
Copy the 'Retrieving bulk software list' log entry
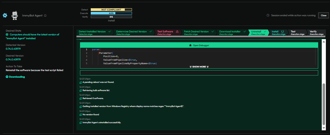pos(81,91)
